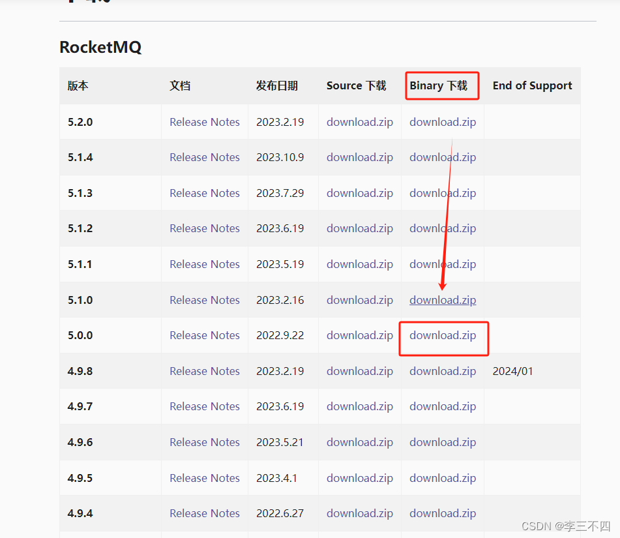
Task: Download source zip for version 5.1.0
Action: (360, 300)
